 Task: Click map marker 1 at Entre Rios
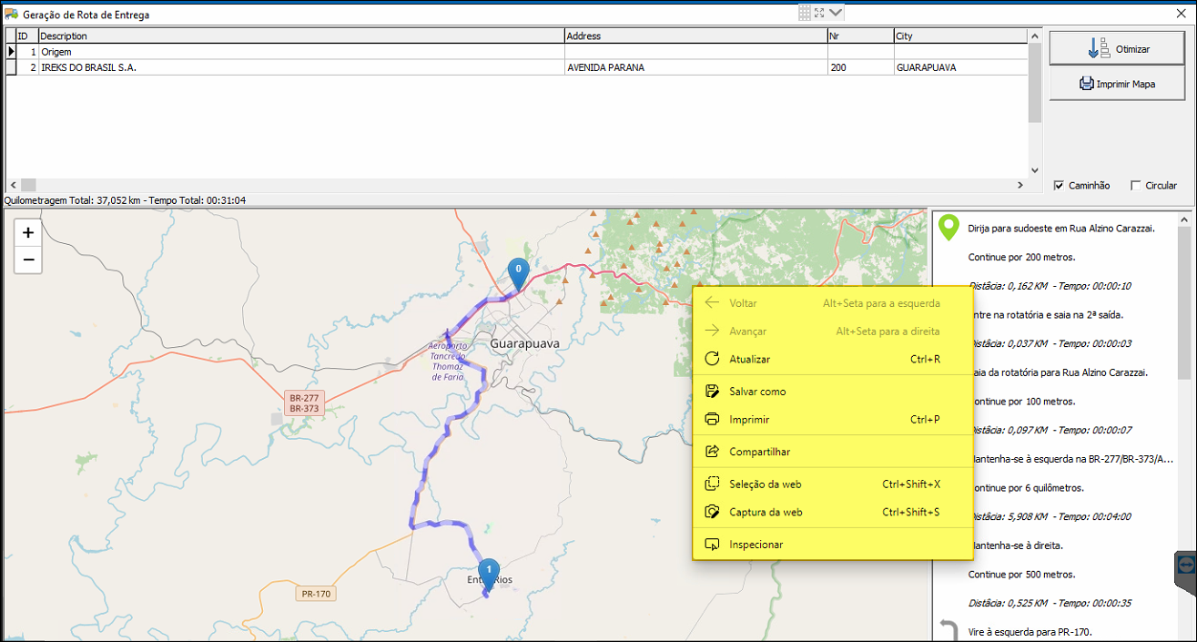coord(489,574)
